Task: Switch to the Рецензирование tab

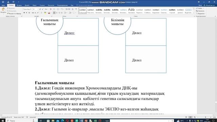Action: [62, 5]
